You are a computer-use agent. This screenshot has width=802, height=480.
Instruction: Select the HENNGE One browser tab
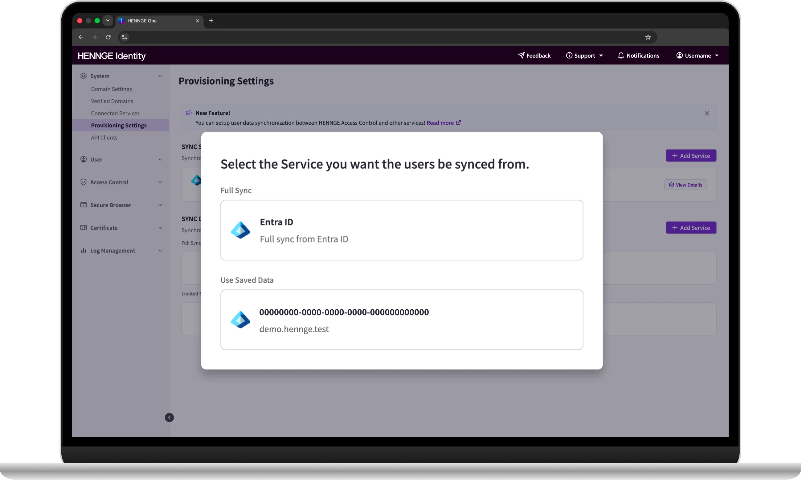tap(159, 21)
